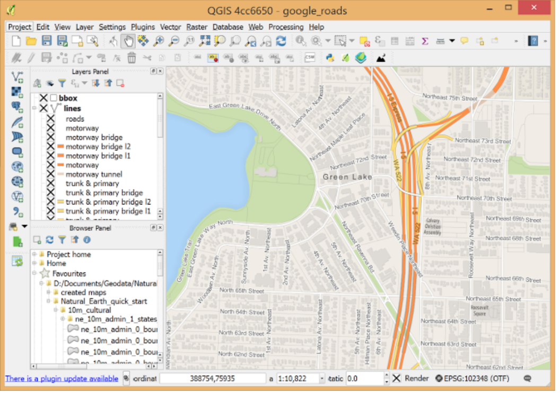Viewport: 560px width, 393px height.
Task: Open the Measure tool dropdown arrow
Action: tap(452, 41)
